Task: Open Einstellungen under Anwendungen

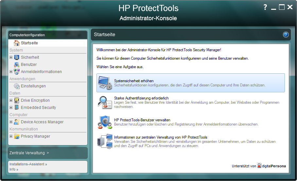Action: 33,86
